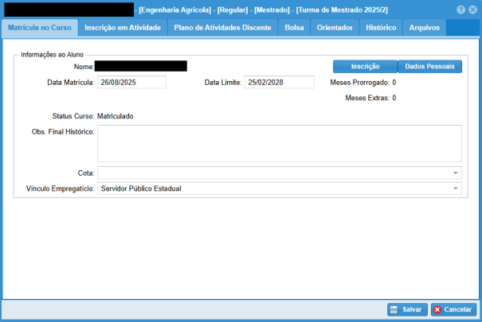Close the dialog with the X icon
This screenshot has height=322, width=482.
coord(473,10)
